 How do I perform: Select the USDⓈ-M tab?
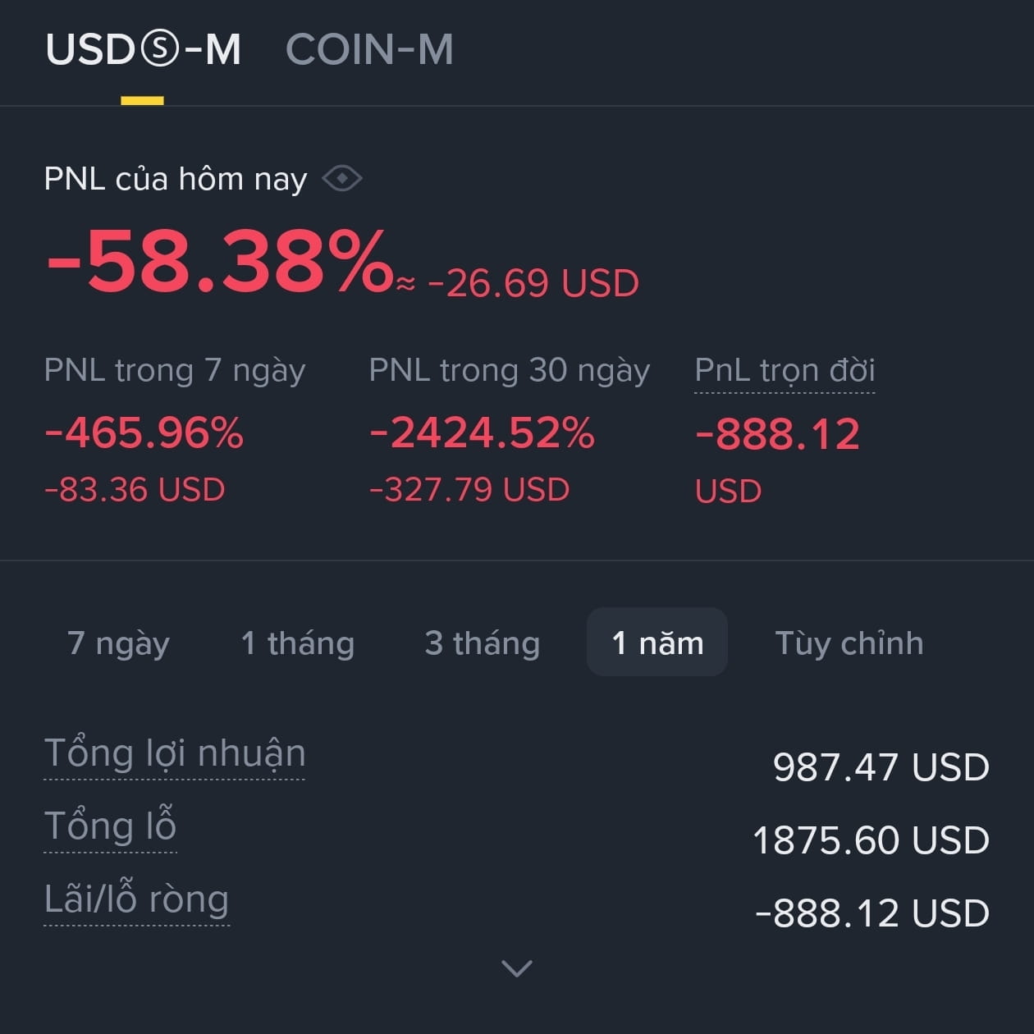[x=144, y=49]
